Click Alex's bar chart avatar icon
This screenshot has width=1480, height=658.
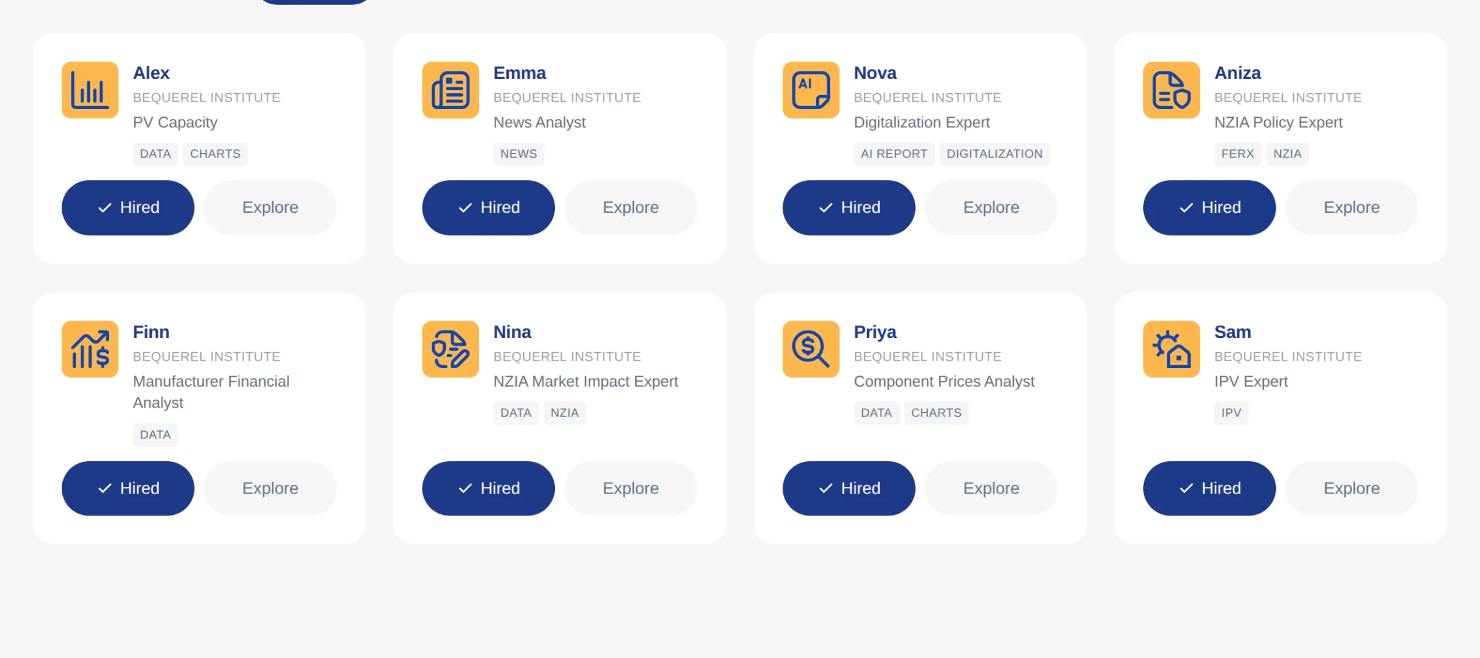[x=90, y=90]
